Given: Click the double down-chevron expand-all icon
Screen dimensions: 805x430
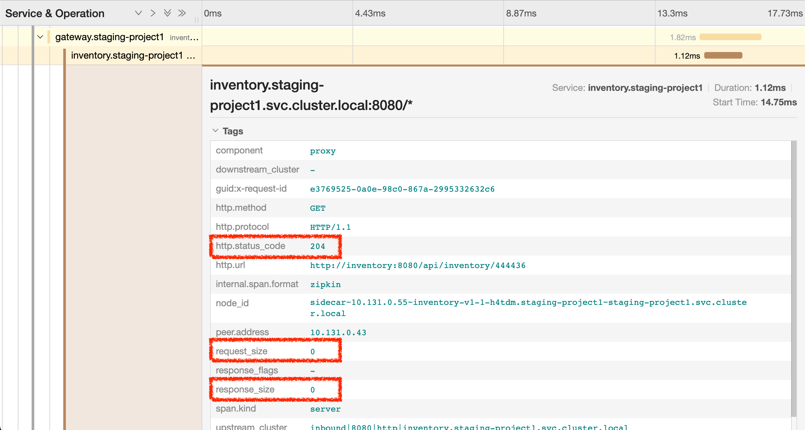Looking at the screenshot, I should pyautogui.click(x=167, y=13).
